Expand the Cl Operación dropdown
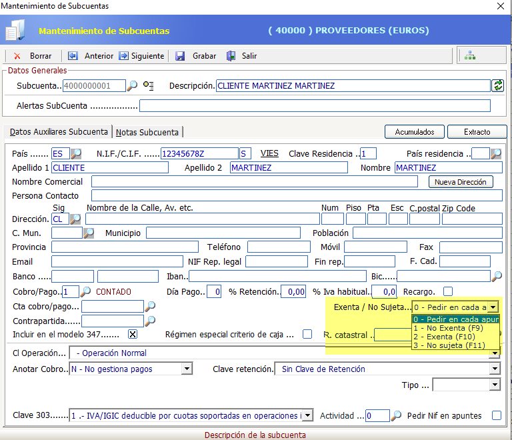 pyautogui.click(x=494, y=353)
